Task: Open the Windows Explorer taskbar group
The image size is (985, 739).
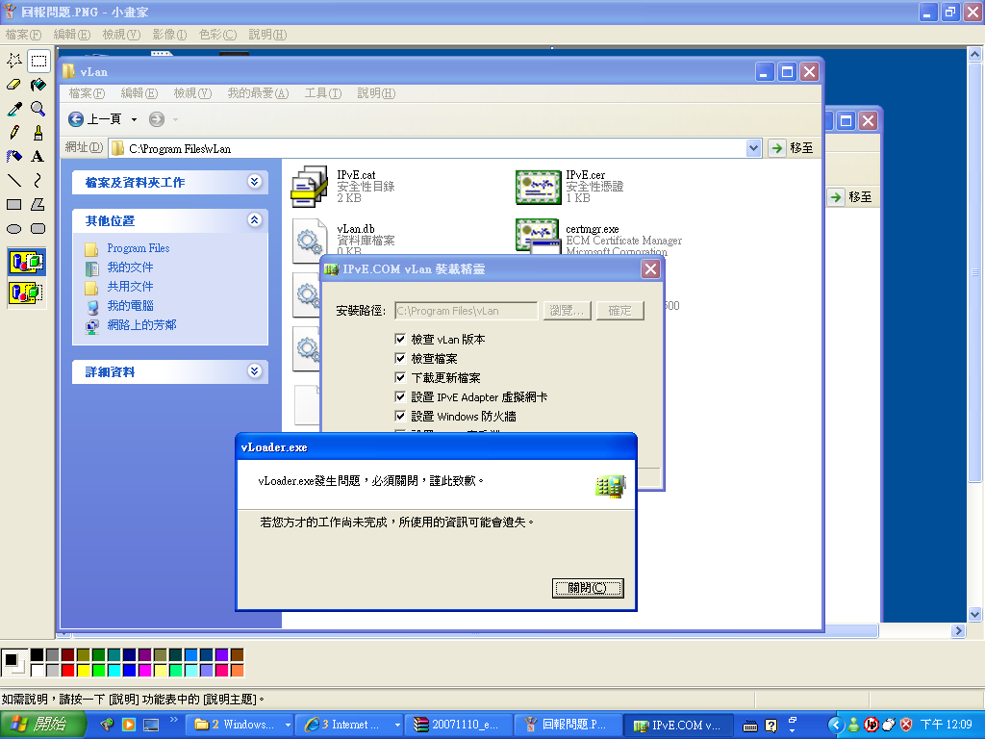Action: 241,725
